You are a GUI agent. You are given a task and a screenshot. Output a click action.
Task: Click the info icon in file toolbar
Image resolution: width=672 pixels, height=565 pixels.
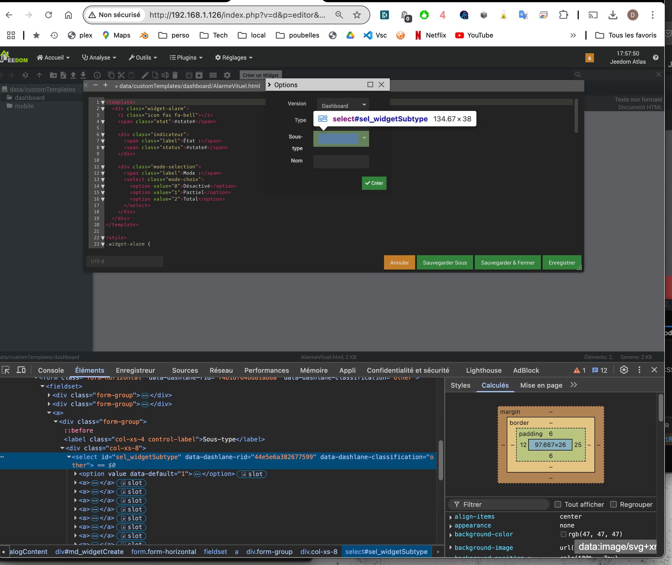[97, 75]
